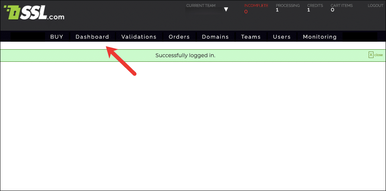Click the CURRENT TEAM label

pos(201,6)
